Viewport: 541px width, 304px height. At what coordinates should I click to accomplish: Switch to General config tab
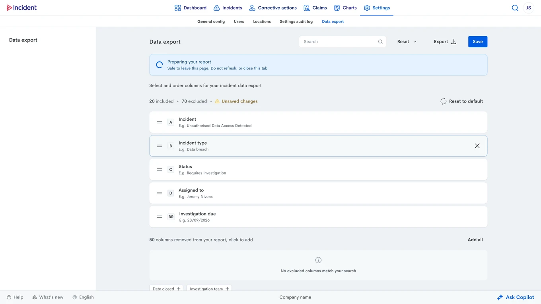[x=211, y=21]
